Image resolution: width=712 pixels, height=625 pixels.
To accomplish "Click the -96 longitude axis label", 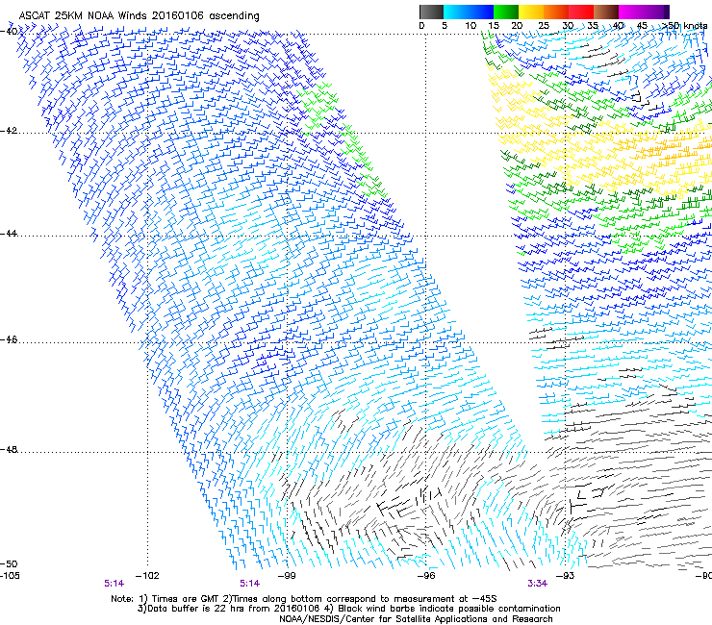I will 426,576.
